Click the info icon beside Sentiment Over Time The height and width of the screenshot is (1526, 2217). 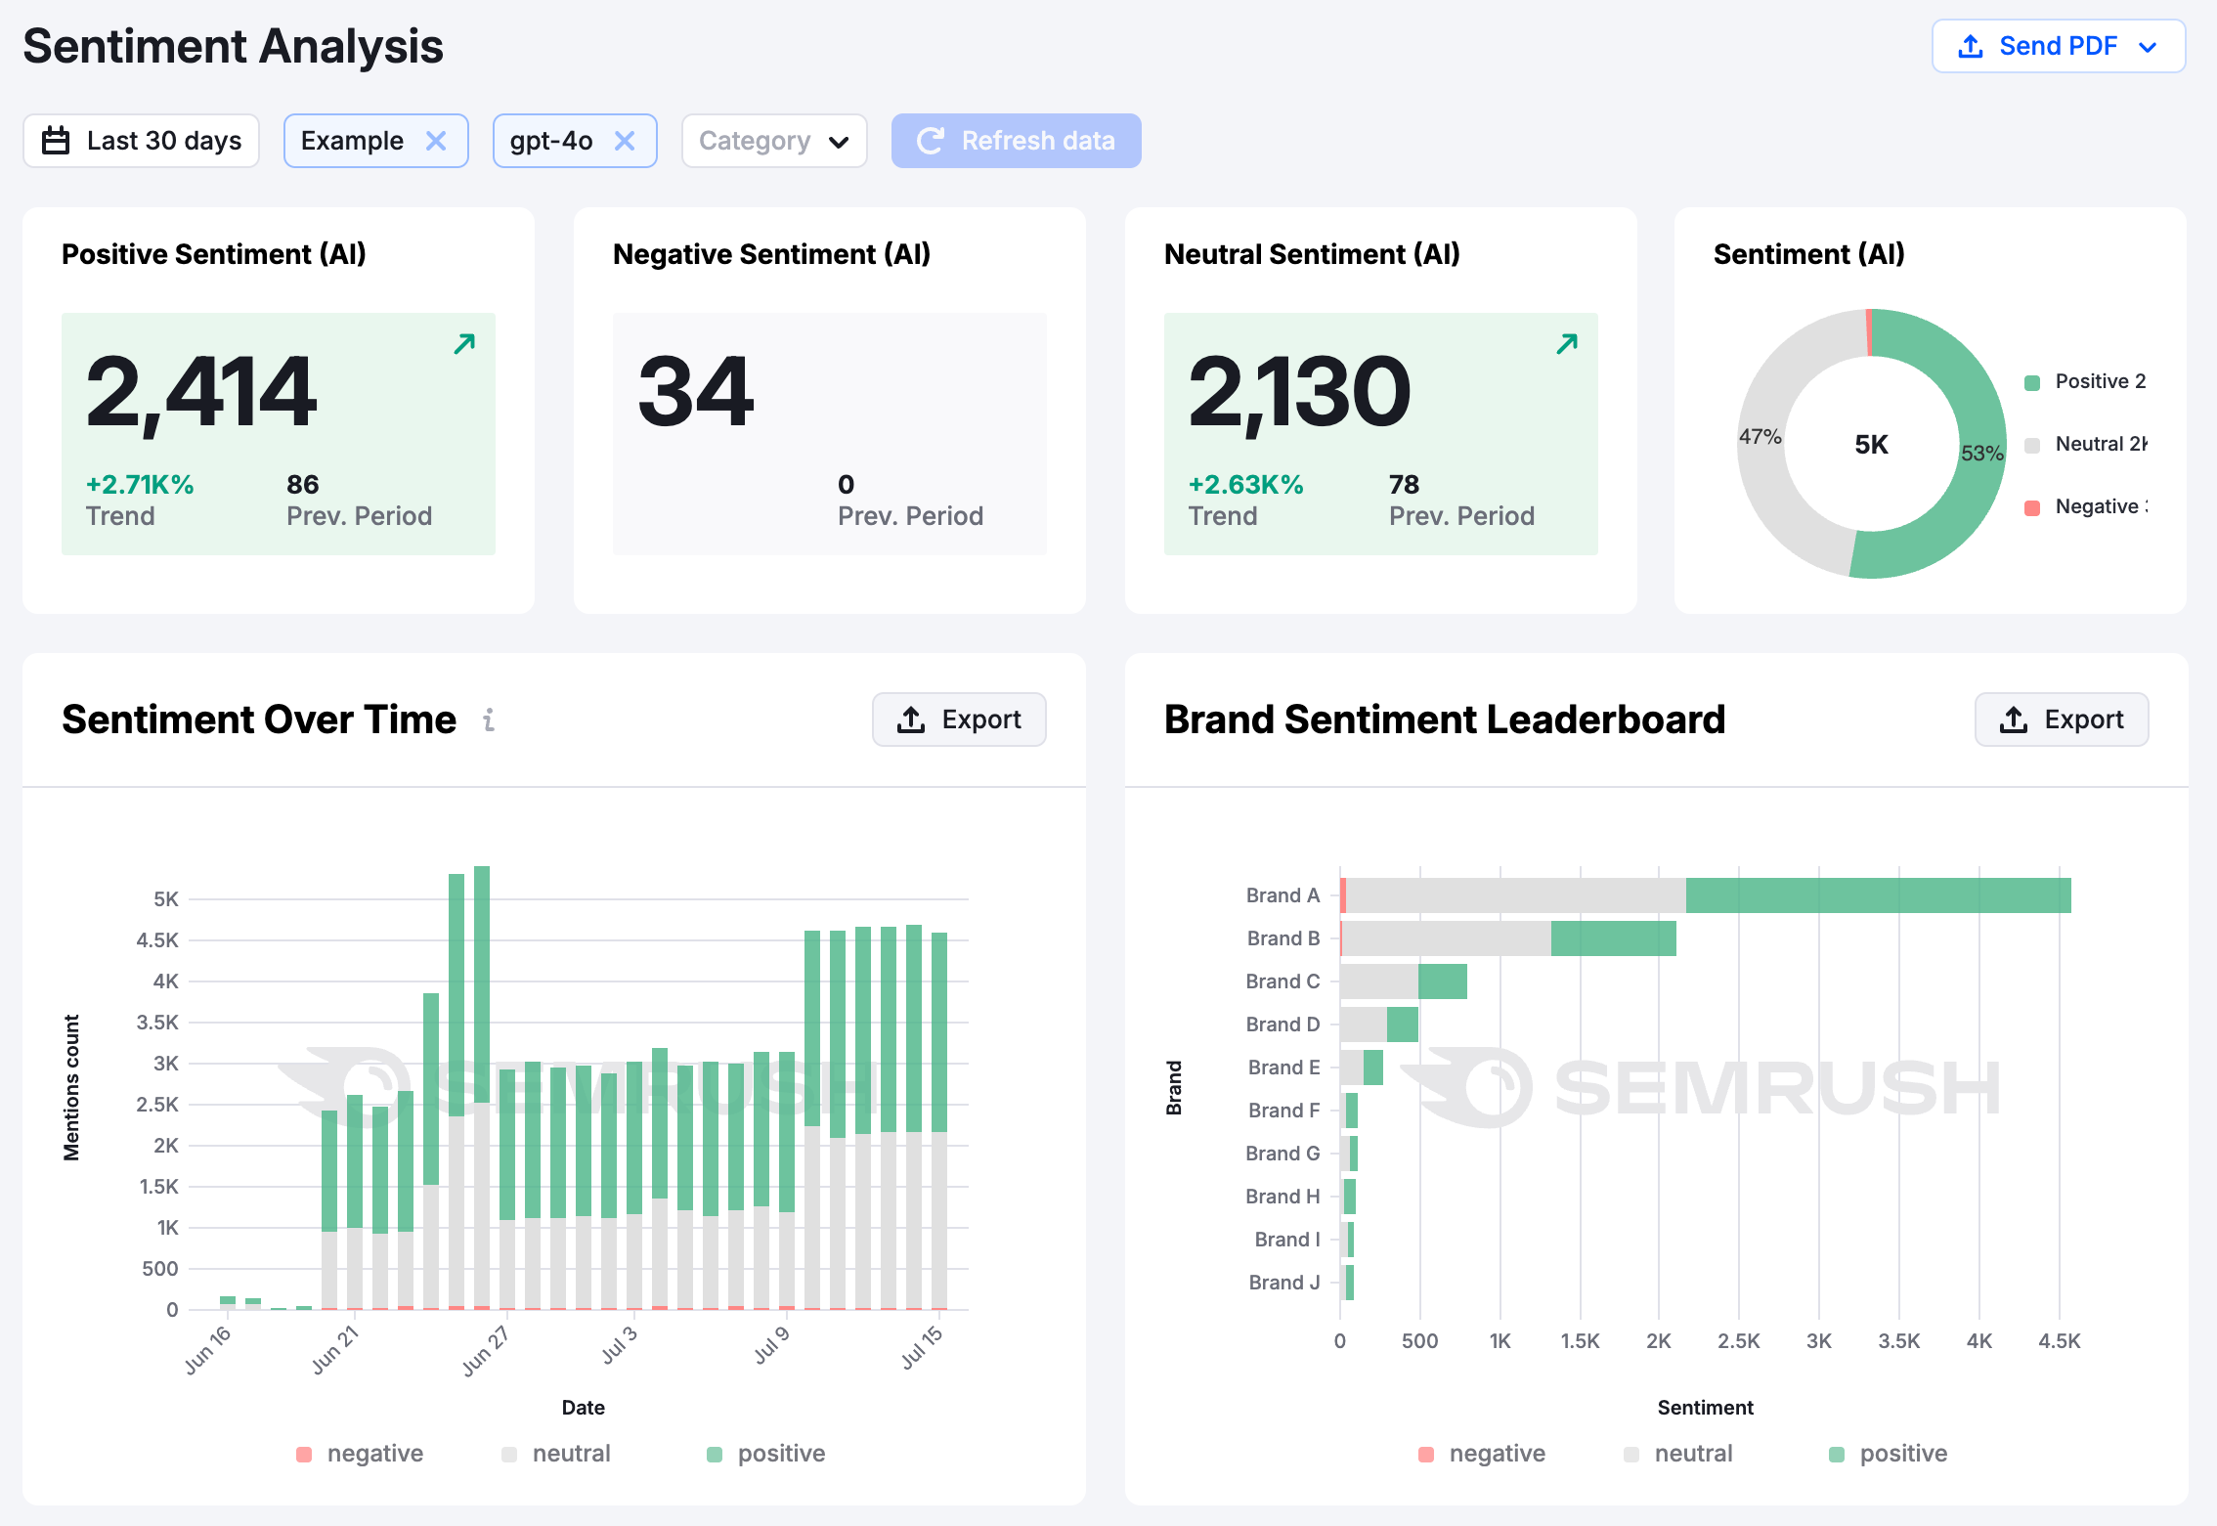coord(490,719)
